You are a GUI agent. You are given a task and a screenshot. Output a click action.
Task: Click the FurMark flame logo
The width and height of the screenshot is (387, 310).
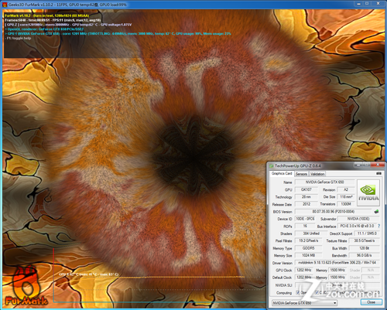point(26,286)
